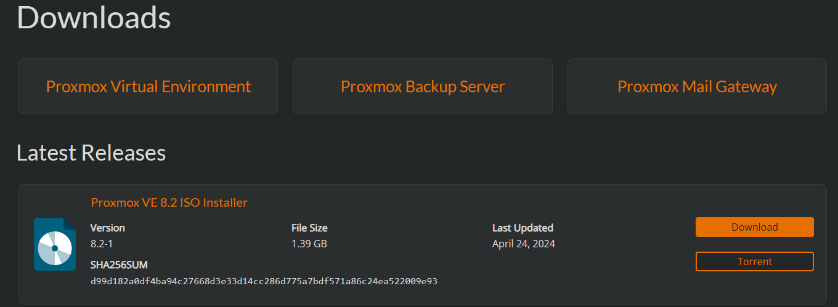The height and width of the screenshot is (307, 838).
Task: Select the Proxmox Mail Gateway card
Action: pyautogui.click(x=697, y=87)
